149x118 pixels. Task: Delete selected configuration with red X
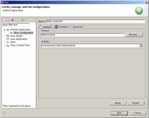[12, 20]
